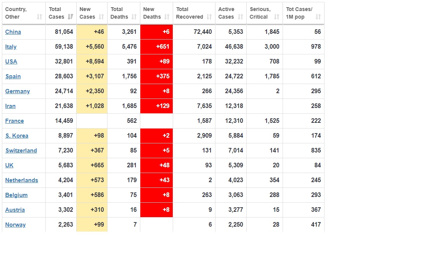437x262 pixels.
Task: Select Italy's red new deaths cell +651
Action: click(x=156, y=47)
